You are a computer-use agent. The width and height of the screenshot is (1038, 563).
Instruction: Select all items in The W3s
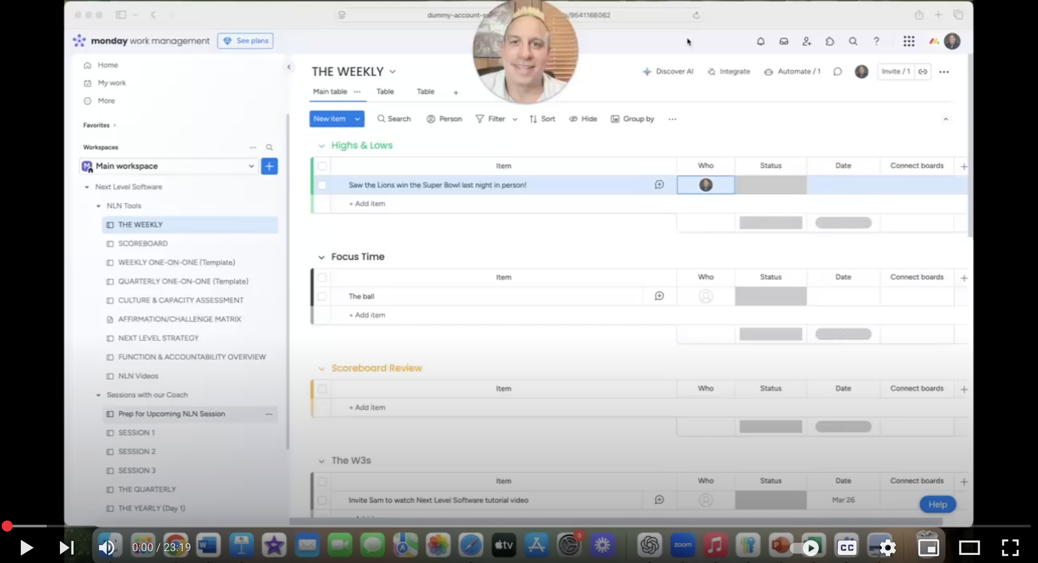[322, 481]
